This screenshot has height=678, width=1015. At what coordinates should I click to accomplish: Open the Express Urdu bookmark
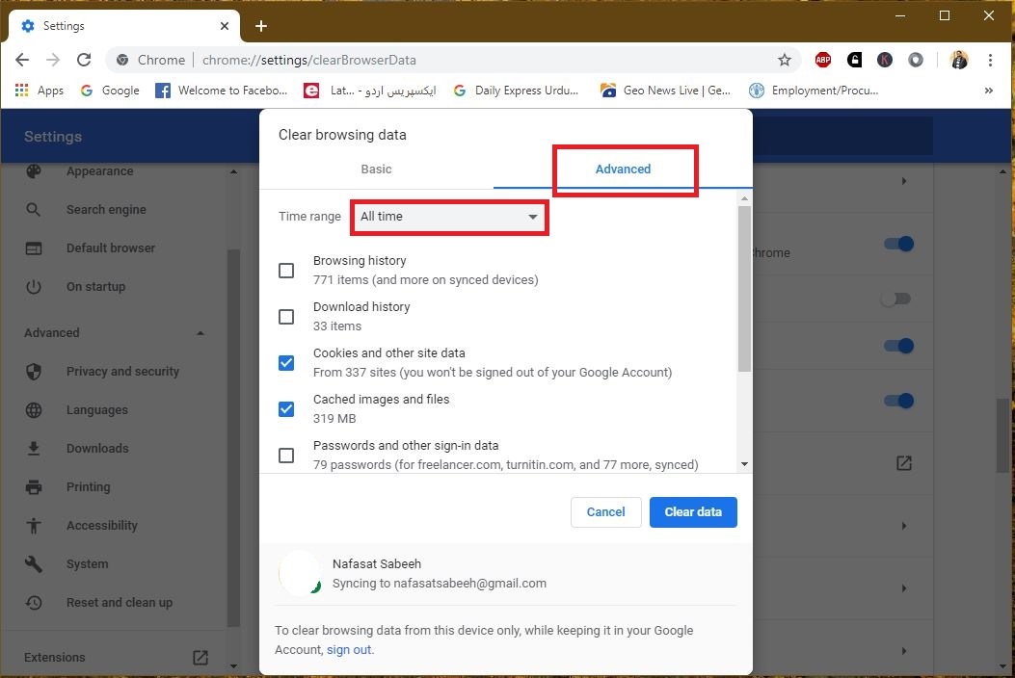coord(370,91)
